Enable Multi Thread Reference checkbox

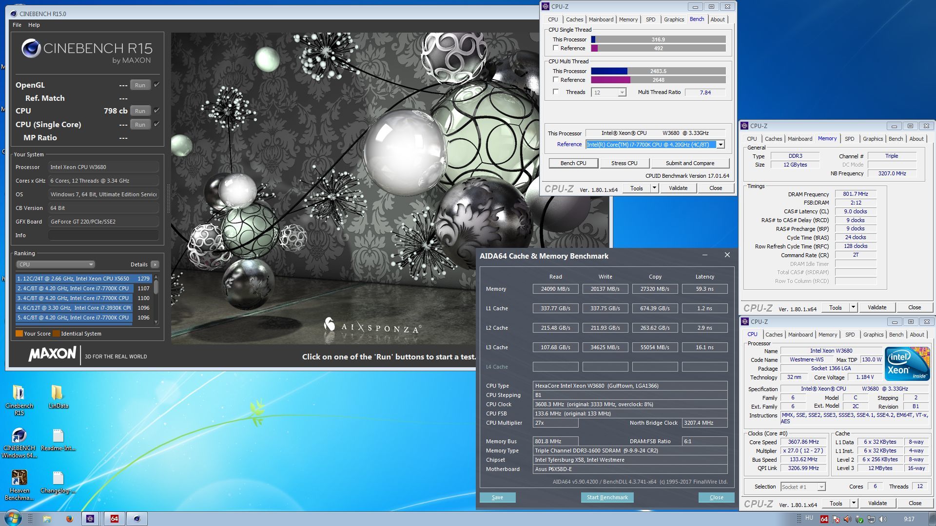556,80
